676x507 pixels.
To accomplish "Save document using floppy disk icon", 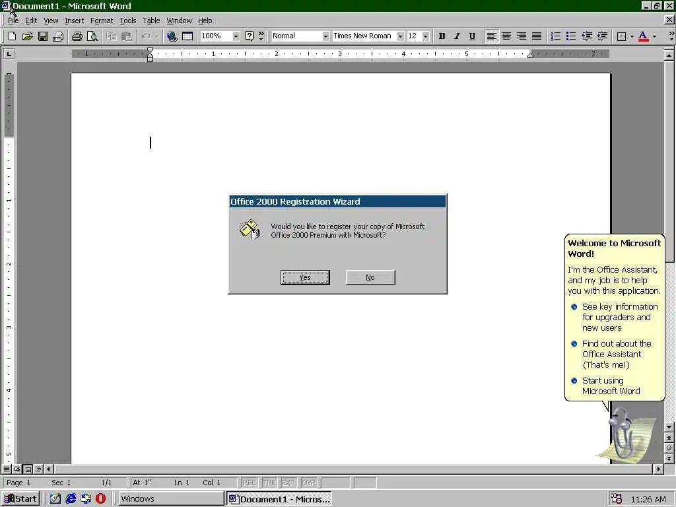I will [43, 36].
